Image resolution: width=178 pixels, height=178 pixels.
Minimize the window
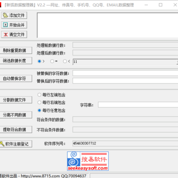point(146,5)
